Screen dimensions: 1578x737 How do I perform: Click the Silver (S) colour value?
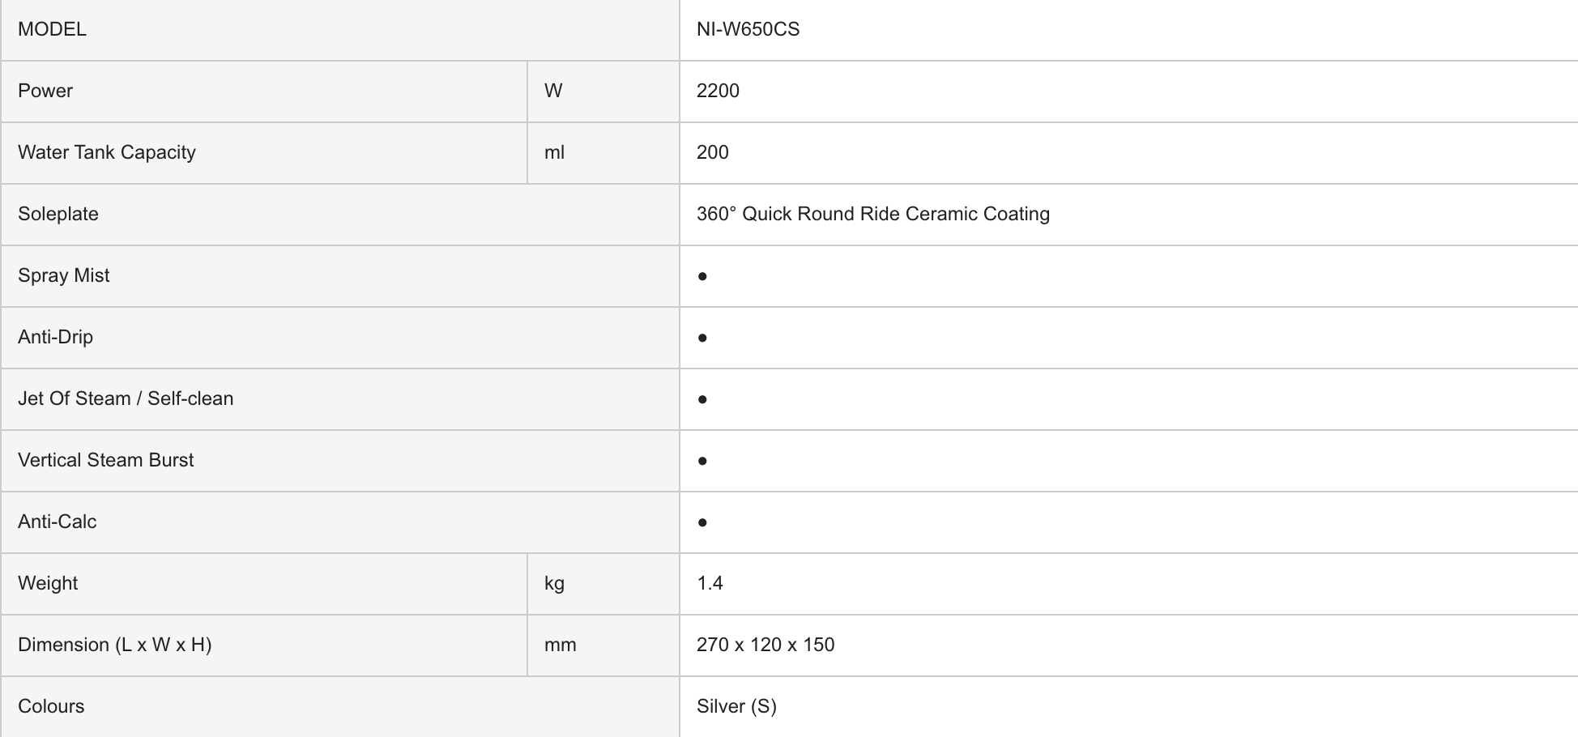tap(736, 706)
